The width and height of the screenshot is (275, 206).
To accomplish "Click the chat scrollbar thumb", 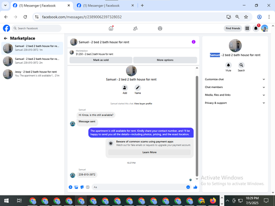I will tap(197, 126).
